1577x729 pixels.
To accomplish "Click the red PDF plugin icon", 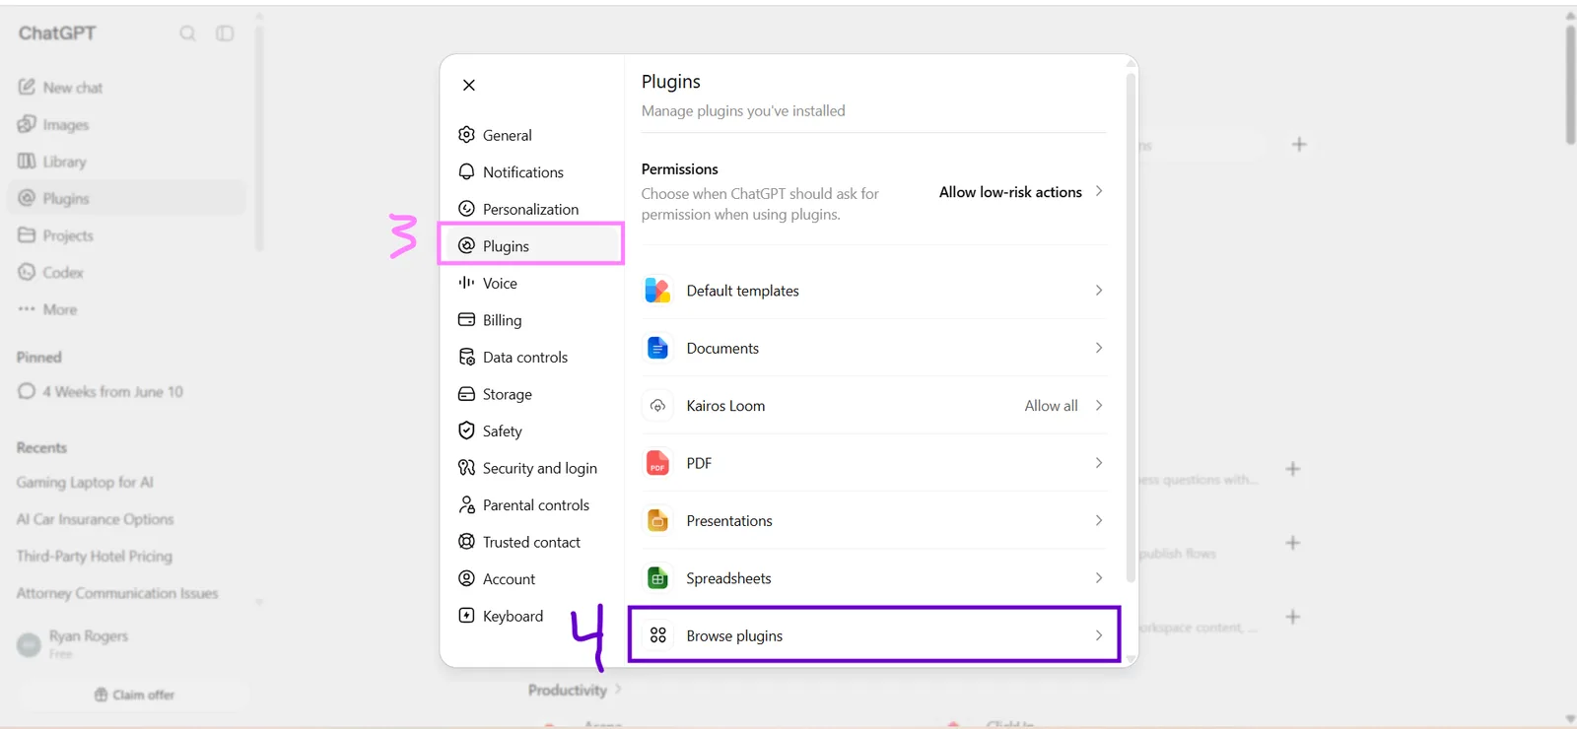I will (x=657, y=463).
